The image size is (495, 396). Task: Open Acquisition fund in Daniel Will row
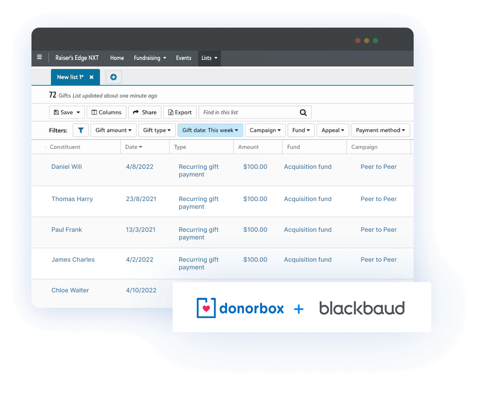coord(308,167)
